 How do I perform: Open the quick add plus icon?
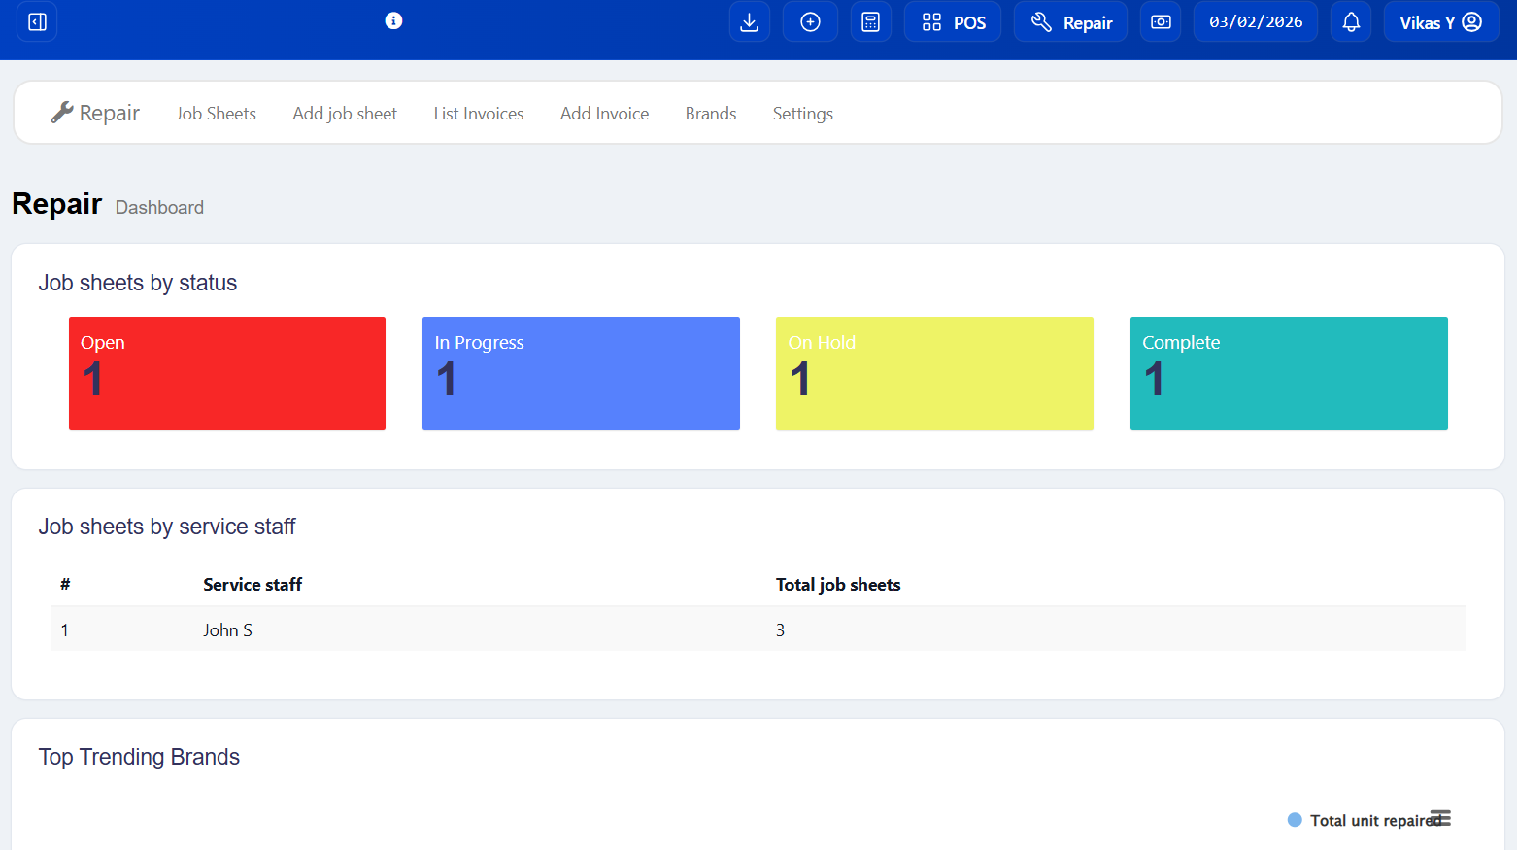pos(810,21)
